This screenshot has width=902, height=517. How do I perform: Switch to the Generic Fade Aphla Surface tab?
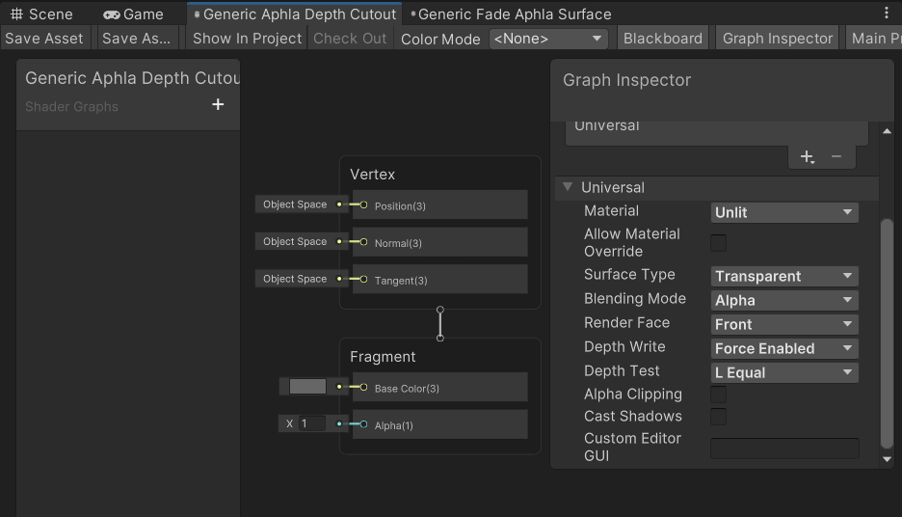coord(514,14)
